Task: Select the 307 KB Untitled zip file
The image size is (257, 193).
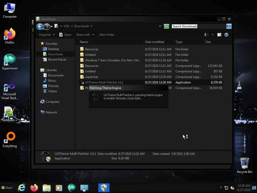Action: point(151,71)
